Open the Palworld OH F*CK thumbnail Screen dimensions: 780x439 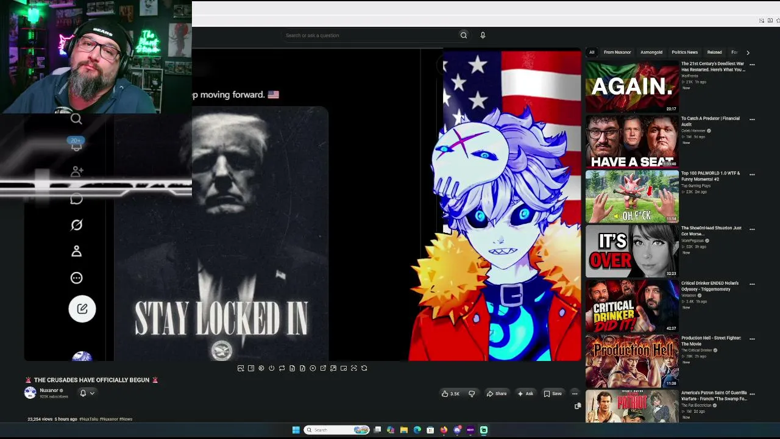tap(632, 196)
